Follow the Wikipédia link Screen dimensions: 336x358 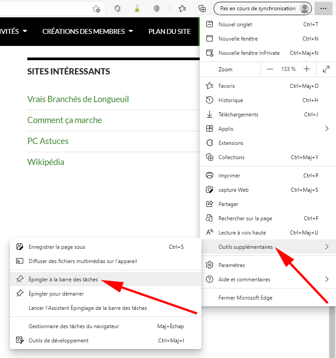tap(46, 162)
